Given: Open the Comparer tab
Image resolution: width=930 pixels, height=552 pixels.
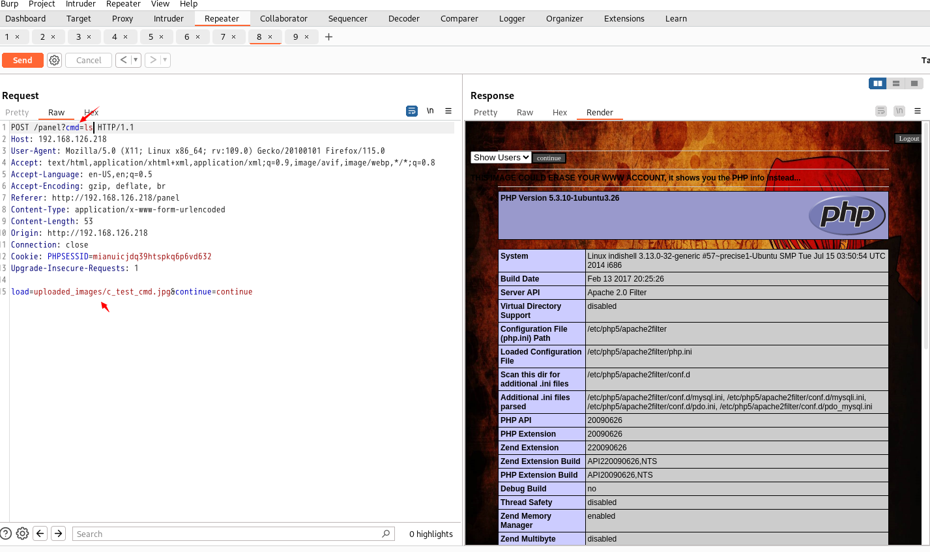Looking at the screenshot, I should pos(459,18).
